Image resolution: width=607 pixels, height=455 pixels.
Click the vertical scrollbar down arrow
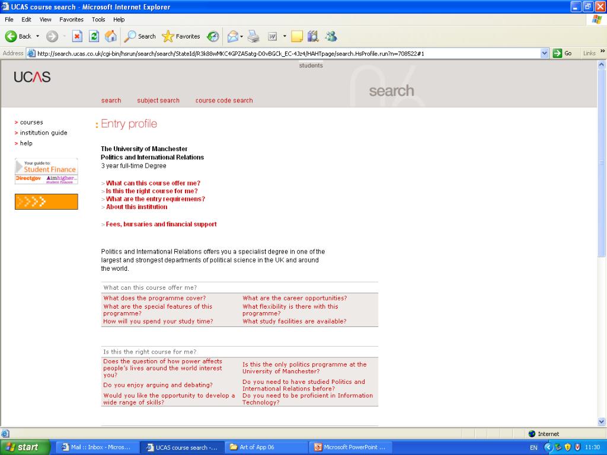click(x=601, y=422)
